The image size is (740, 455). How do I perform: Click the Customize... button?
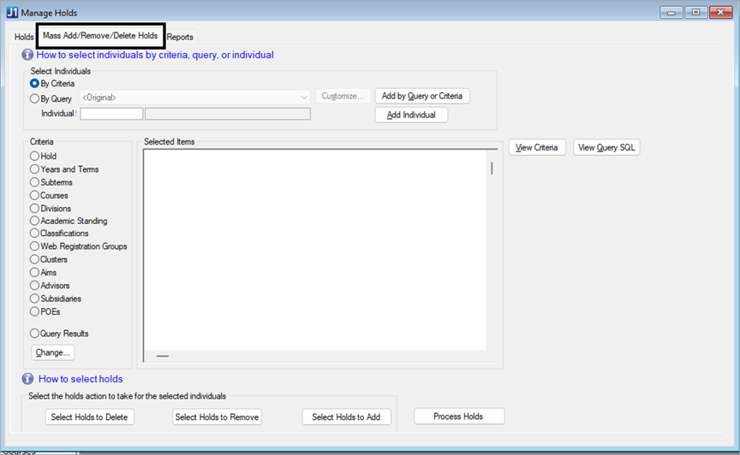[x=343, y=96]
